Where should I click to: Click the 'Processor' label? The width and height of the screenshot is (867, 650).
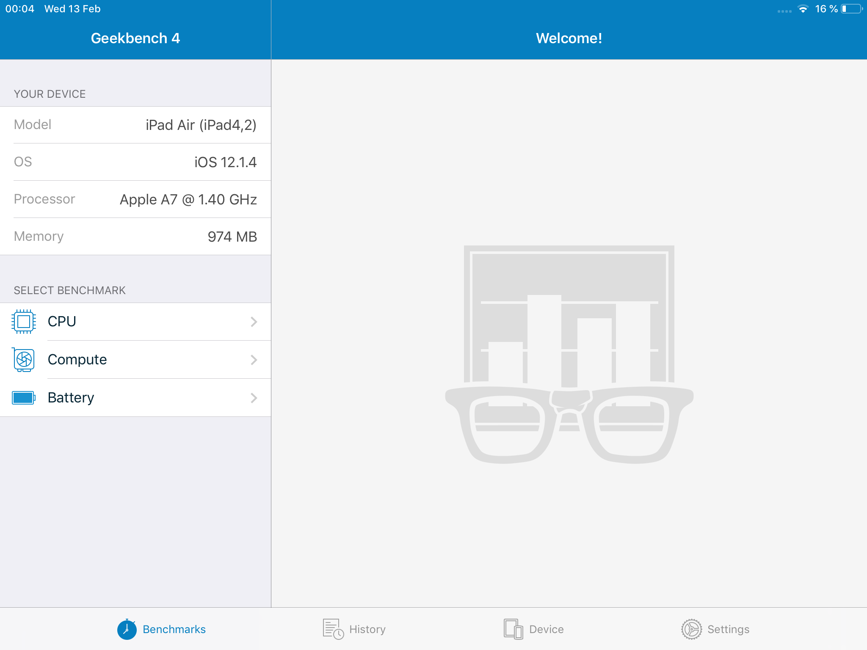coord(44,199)
